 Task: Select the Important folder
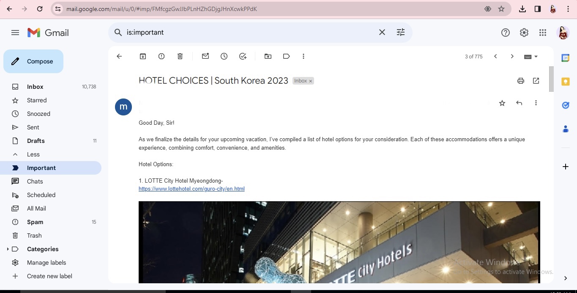coord(51,168)
